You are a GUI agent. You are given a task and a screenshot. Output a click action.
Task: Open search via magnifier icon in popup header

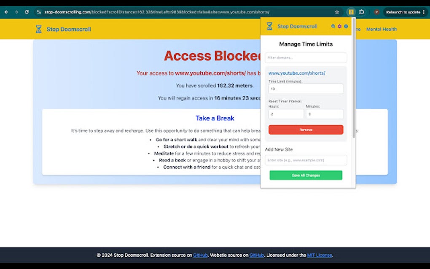(x=333, y=26)
